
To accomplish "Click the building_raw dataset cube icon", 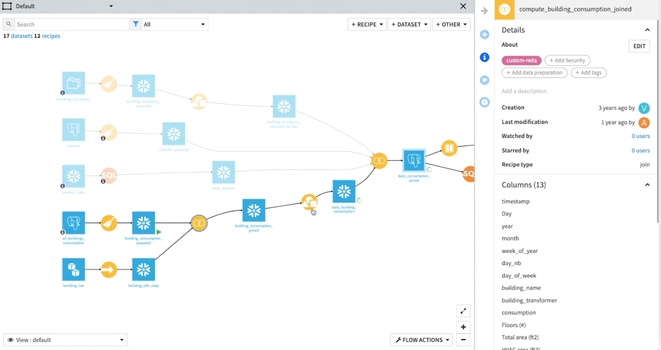I will click(73, 269).
